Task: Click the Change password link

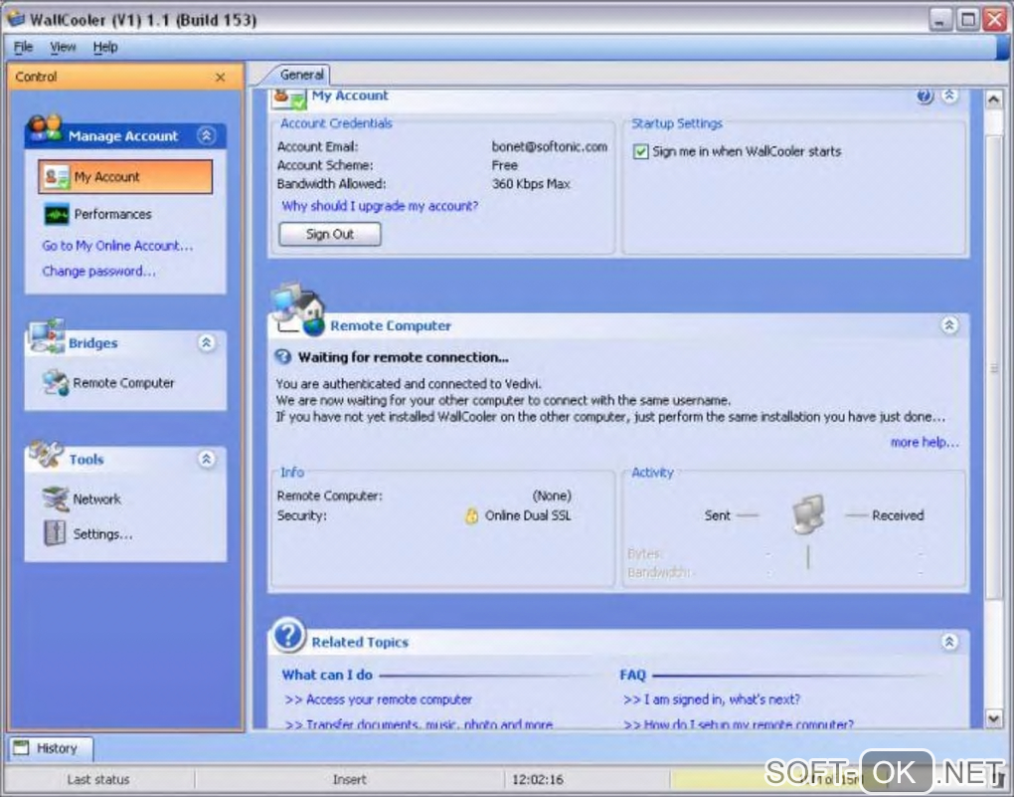Action: pos(99,272)
